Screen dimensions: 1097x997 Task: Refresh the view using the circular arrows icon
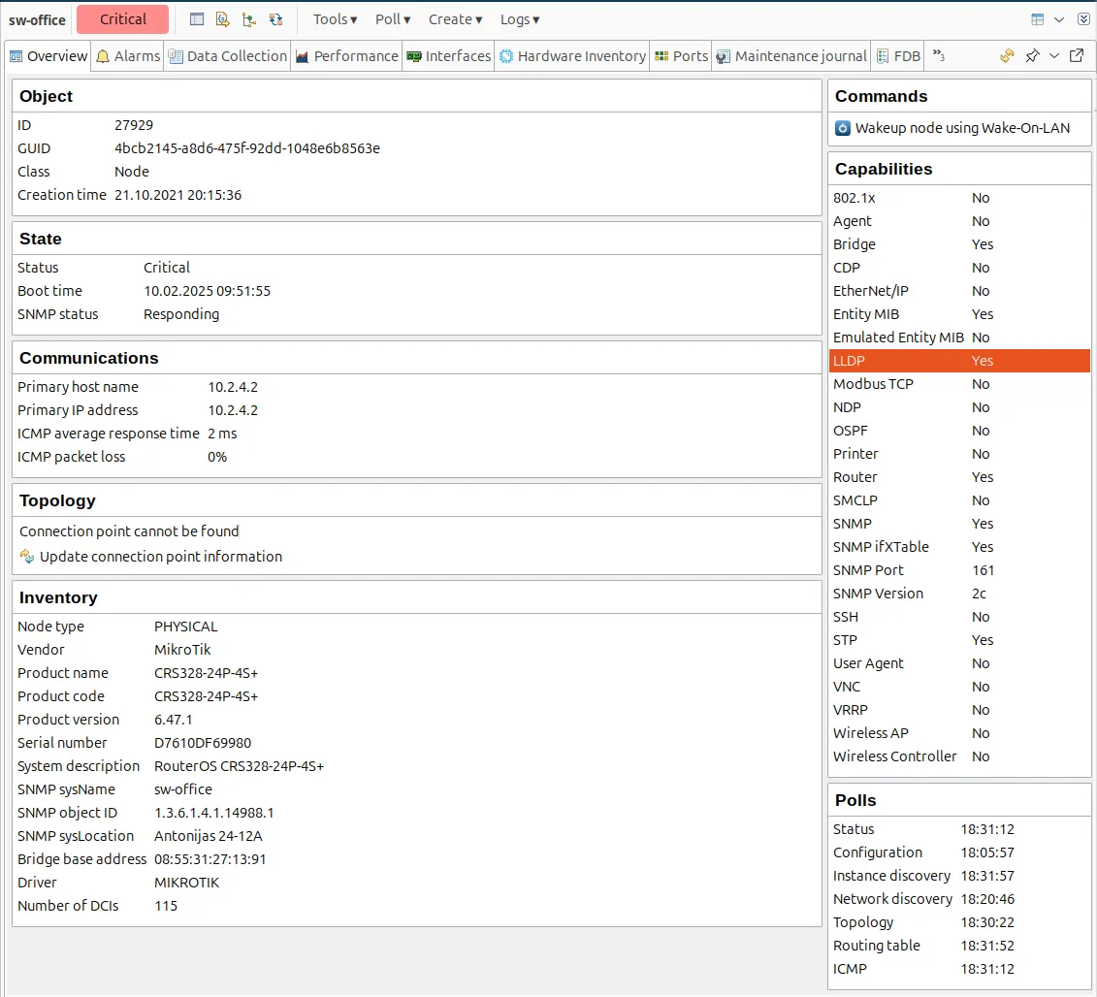click(x=1007, y=56)
